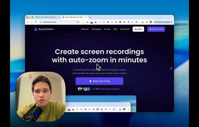
Task: Open the orange Amazon extension icon
Action: [88, 22]
